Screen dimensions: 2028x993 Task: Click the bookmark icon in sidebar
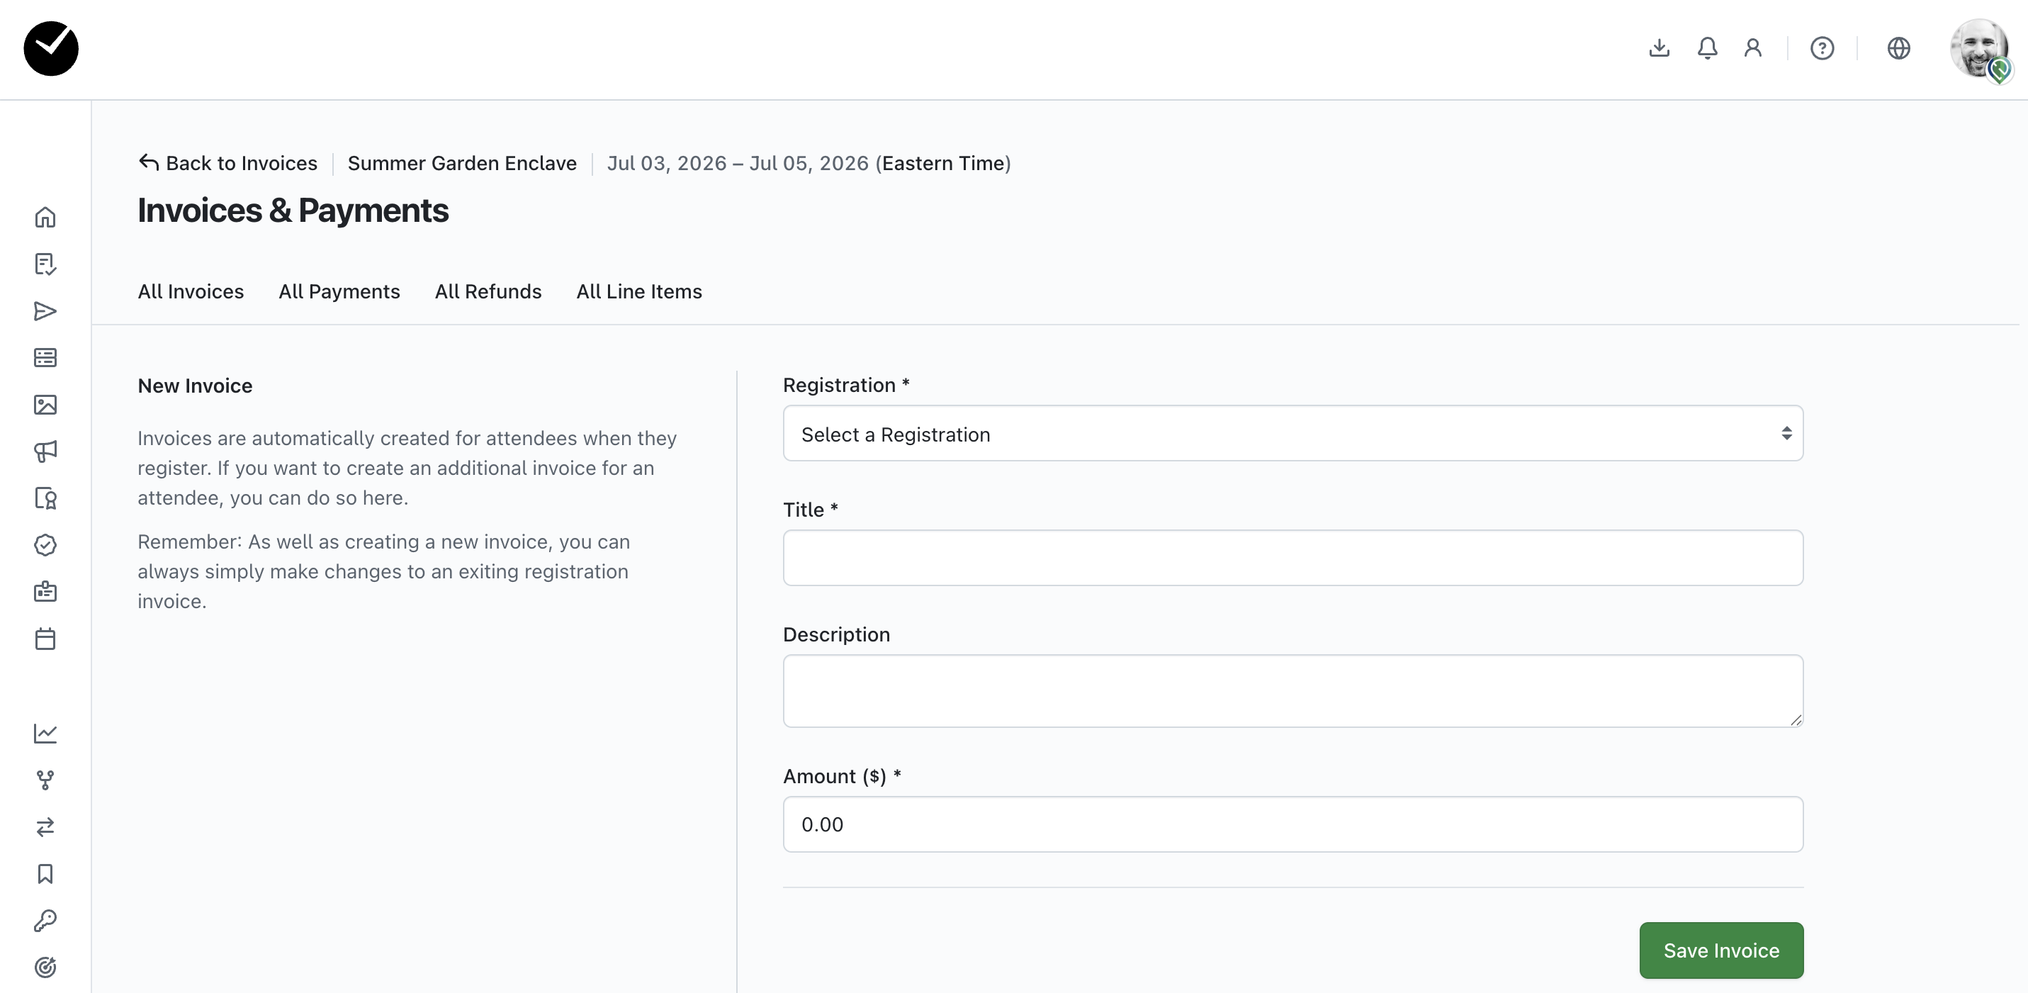click(45, 874)
